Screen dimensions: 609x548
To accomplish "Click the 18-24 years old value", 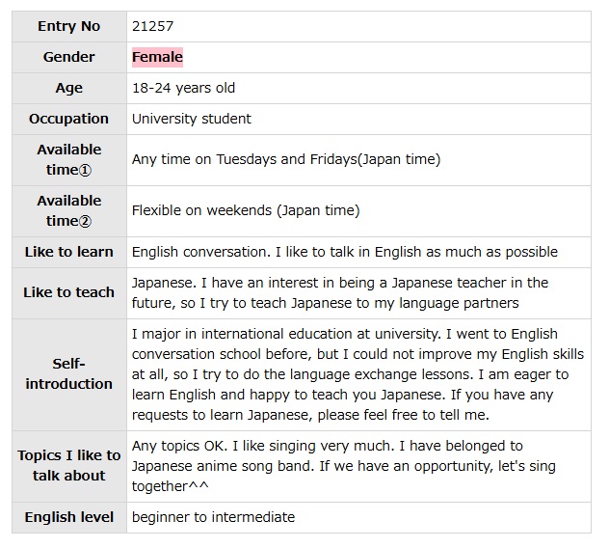I will pyautogui.click(x=183, y=88).
